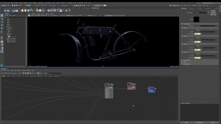
Task: Click the Focus button
Action: click(x=213, y=11)
